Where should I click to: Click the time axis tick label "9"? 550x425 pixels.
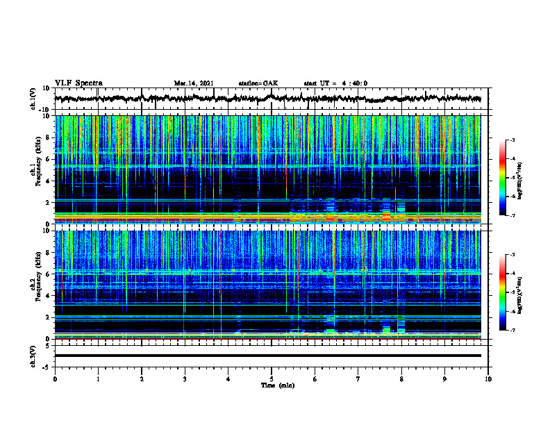(444, 379)
